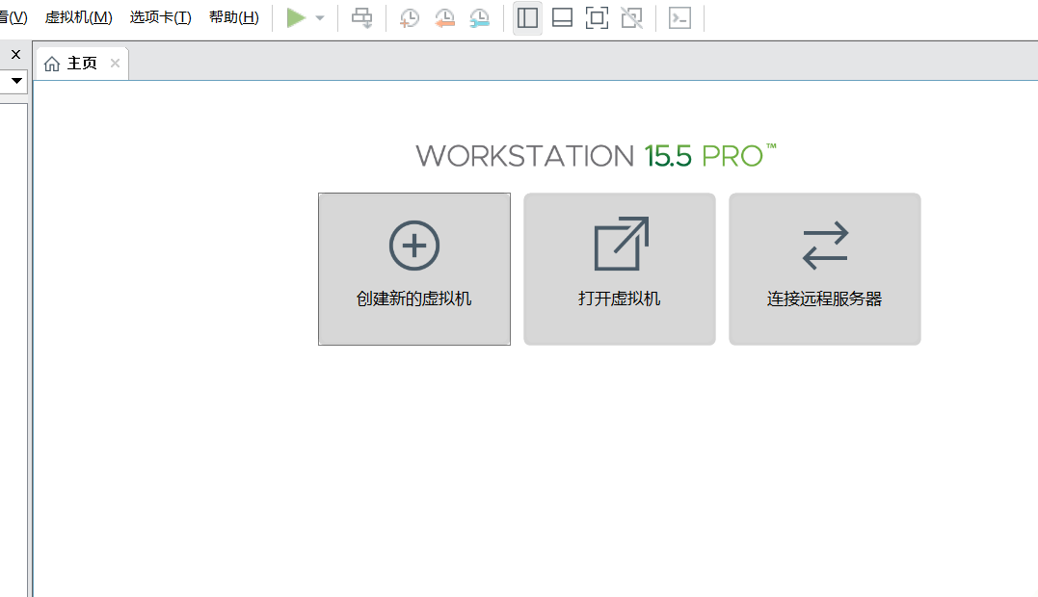Click Send Ctrl+Alt+Del toolbar icon
This screenshot has height=597, width=1038.
(x=362, y=18)
